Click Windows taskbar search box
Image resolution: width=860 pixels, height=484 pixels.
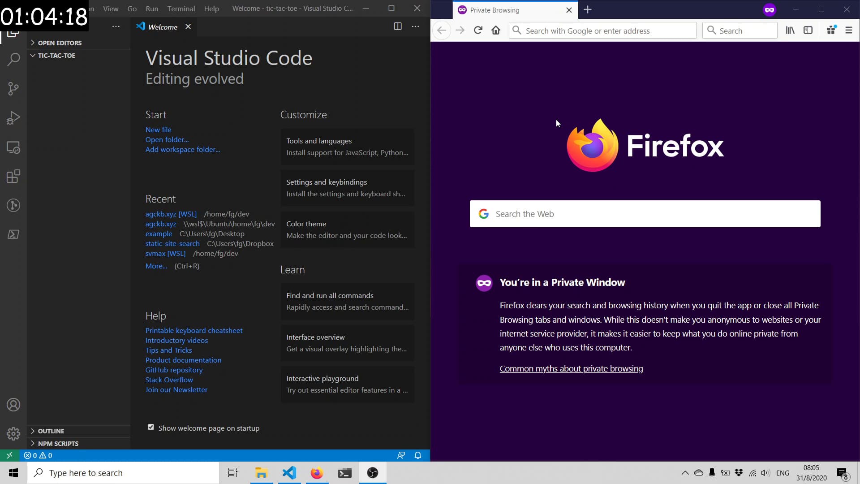(123, 473)
